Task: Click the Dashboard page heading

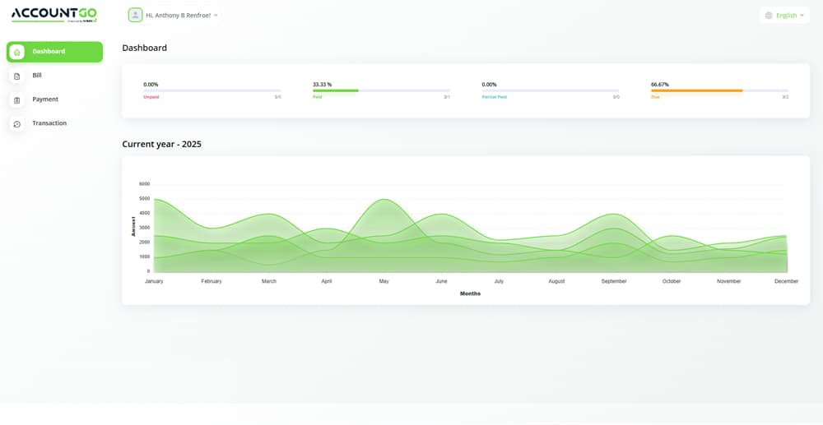Action: tap(144, 48)
